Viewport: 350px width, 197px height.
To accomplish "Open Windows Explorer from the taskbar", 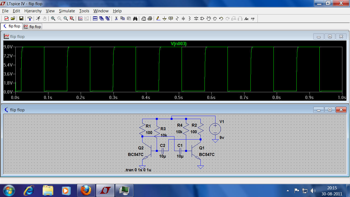I will (x=48, y=190).
